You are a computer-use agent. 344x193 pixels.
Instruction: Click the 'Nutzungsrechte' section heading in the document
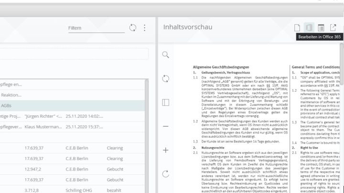point(213,148)
